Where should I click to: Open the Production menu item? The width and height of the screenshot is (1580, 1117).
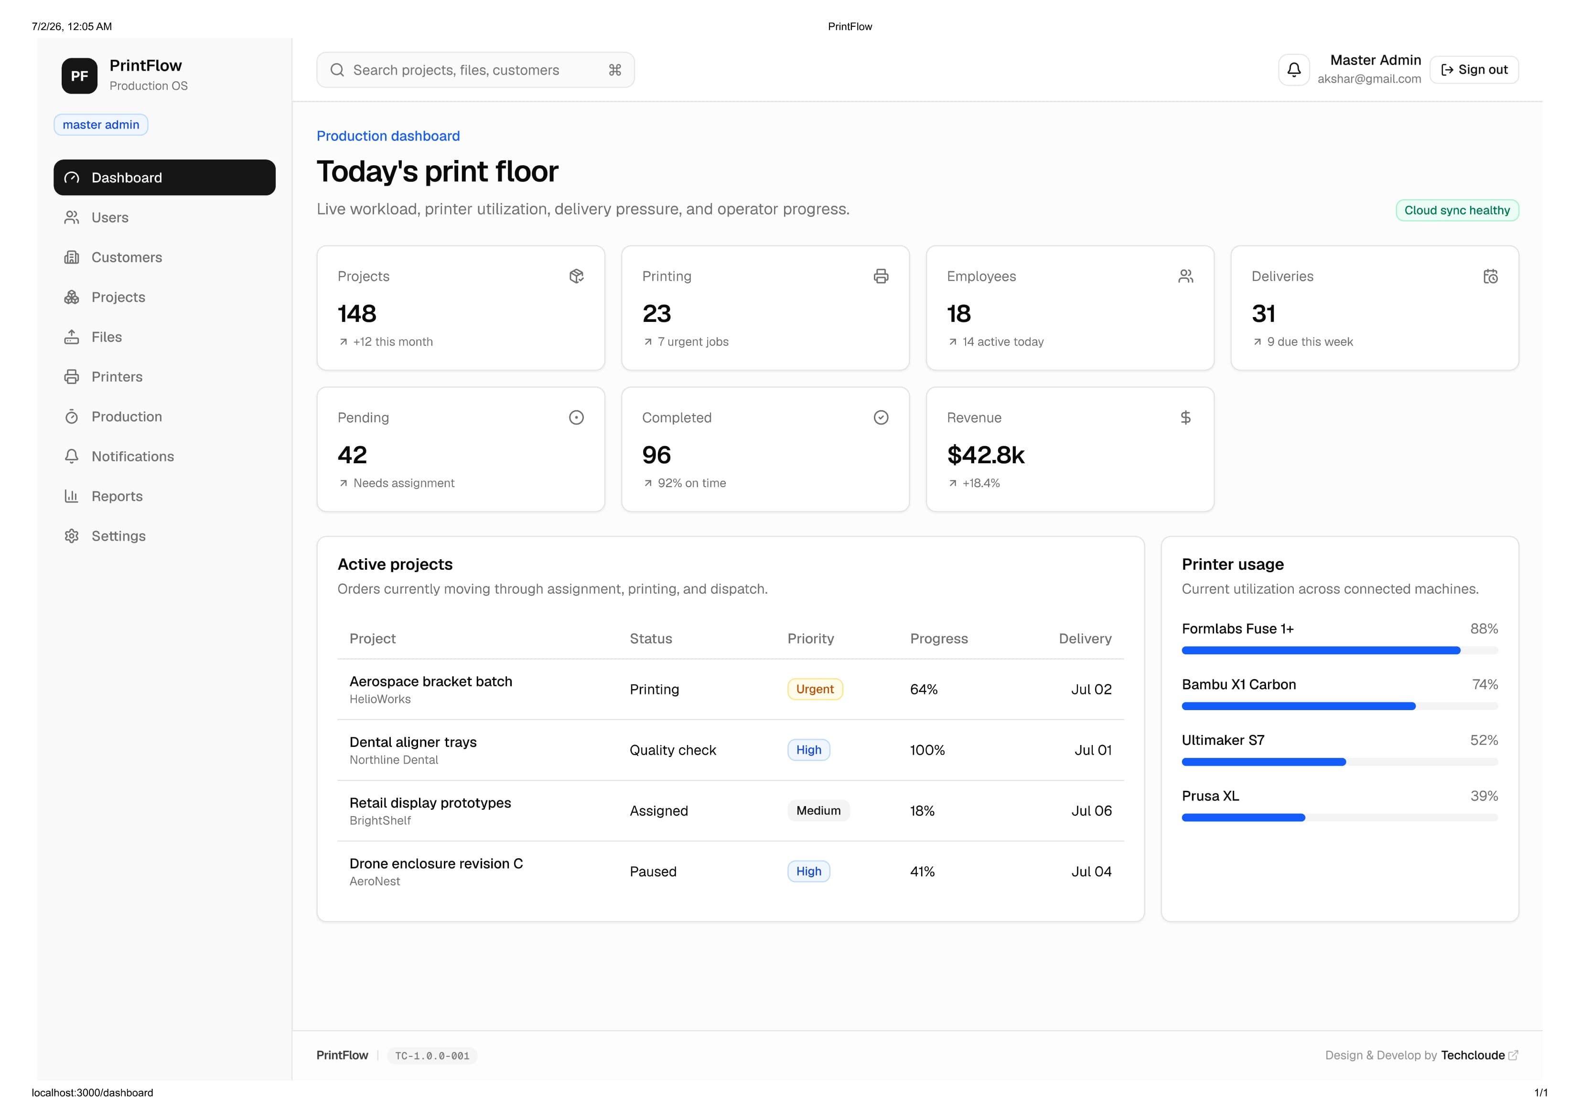point(164,417)
